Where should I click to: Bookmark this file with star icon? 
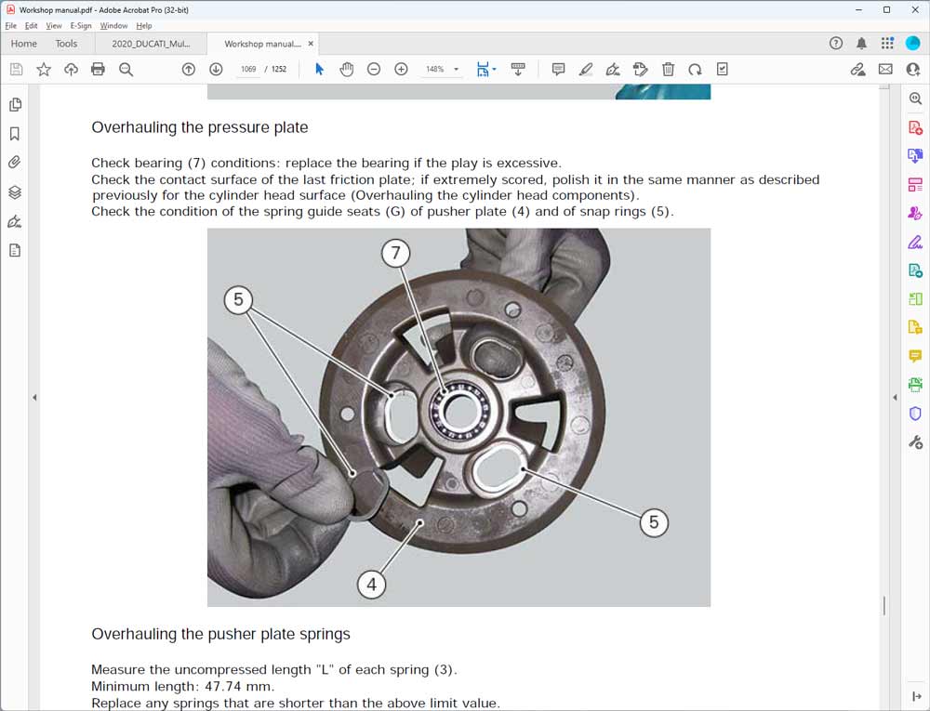coord(44,70)
